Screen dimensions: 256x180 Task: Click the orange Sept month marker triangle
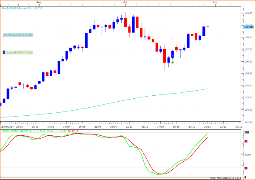tap(39, 5)
